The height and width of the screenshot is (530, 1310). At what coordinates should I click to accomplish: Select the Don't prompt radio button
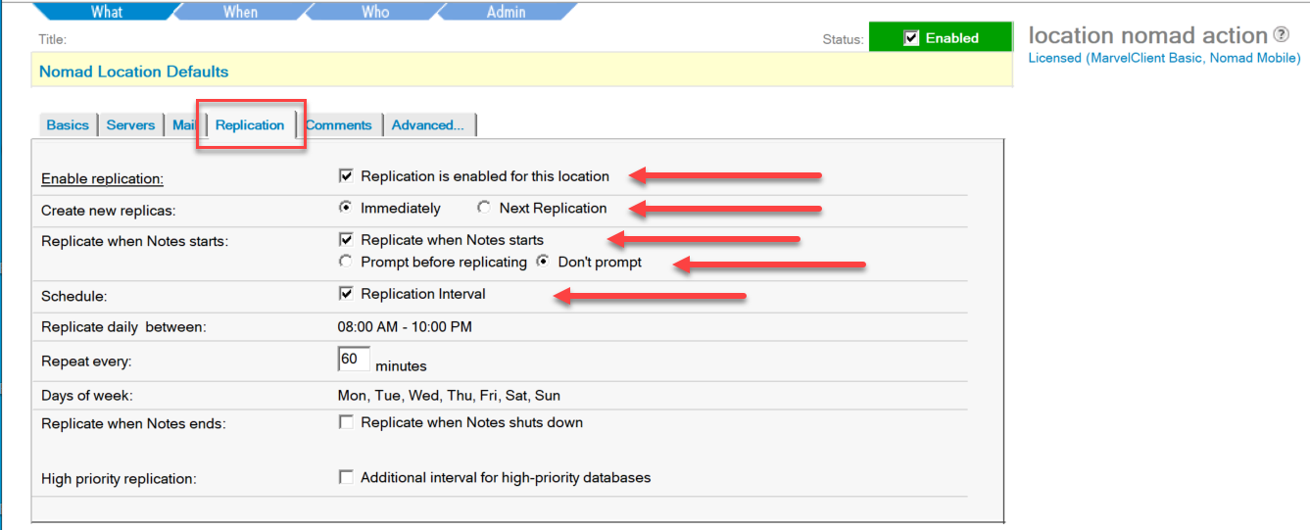[543, 262]
